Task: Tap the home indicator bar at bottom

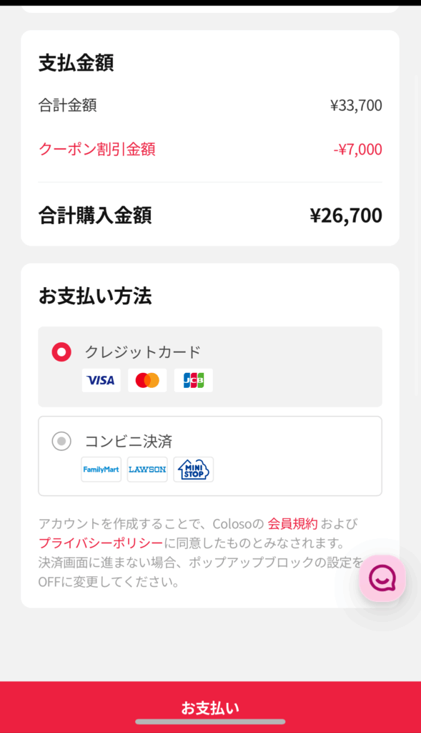Action: click(210, 722)
